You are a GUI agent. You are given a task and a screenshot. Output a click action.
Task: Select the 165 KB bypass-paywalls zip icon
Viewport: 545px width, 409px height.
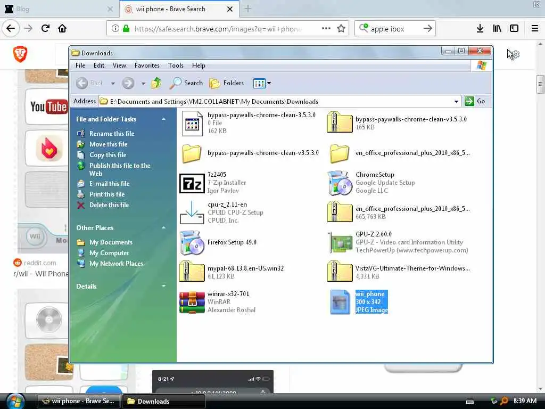[x=340, y=122]
